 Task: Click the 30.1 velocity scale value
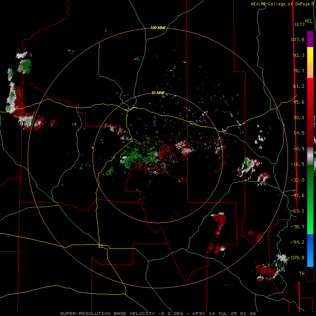(x=299, y=118)
